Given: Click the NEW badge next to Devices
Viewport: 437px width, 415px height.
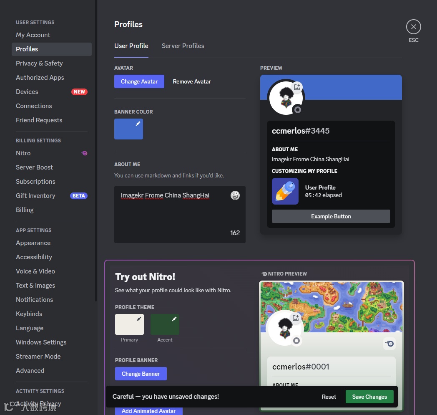Looking at the screenshot, I should [79, 92].
